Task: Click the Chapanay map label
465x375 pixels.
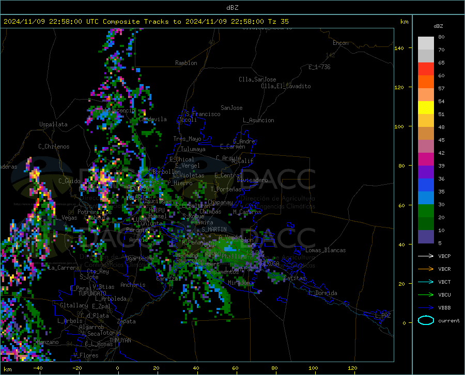Action: pyautogui.click(x=220, y=202)
